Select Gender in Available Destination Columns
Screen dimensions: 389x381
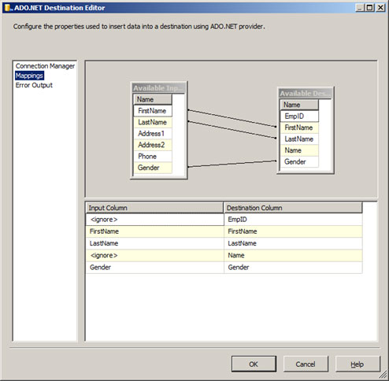click(299, 161)
